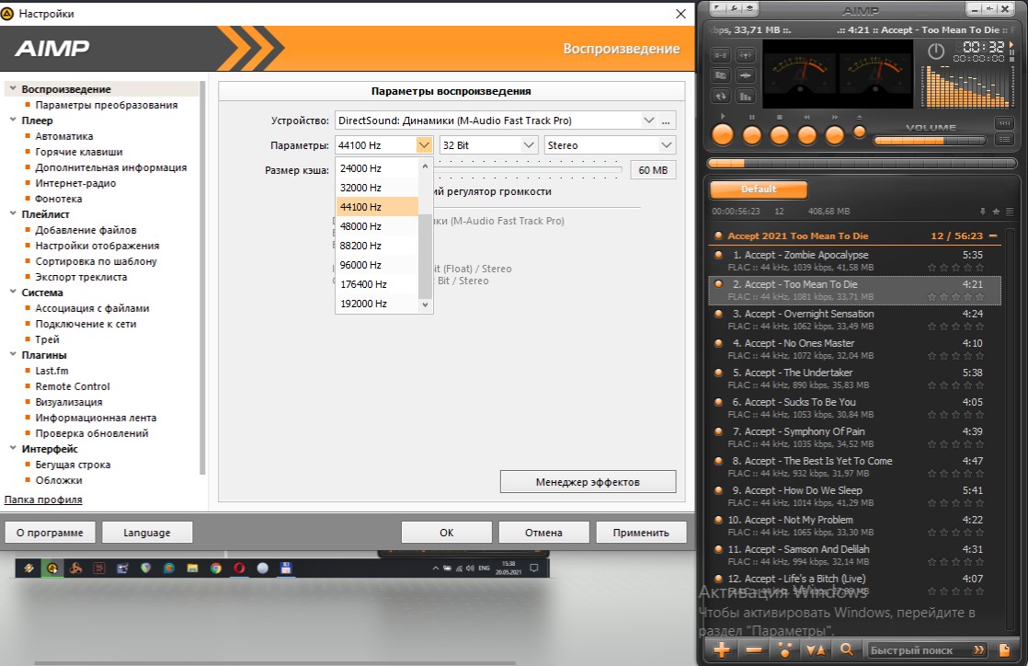Close the sample rate dropdown arrow
Screen dimensions: 1028x666
click(424, 145)
